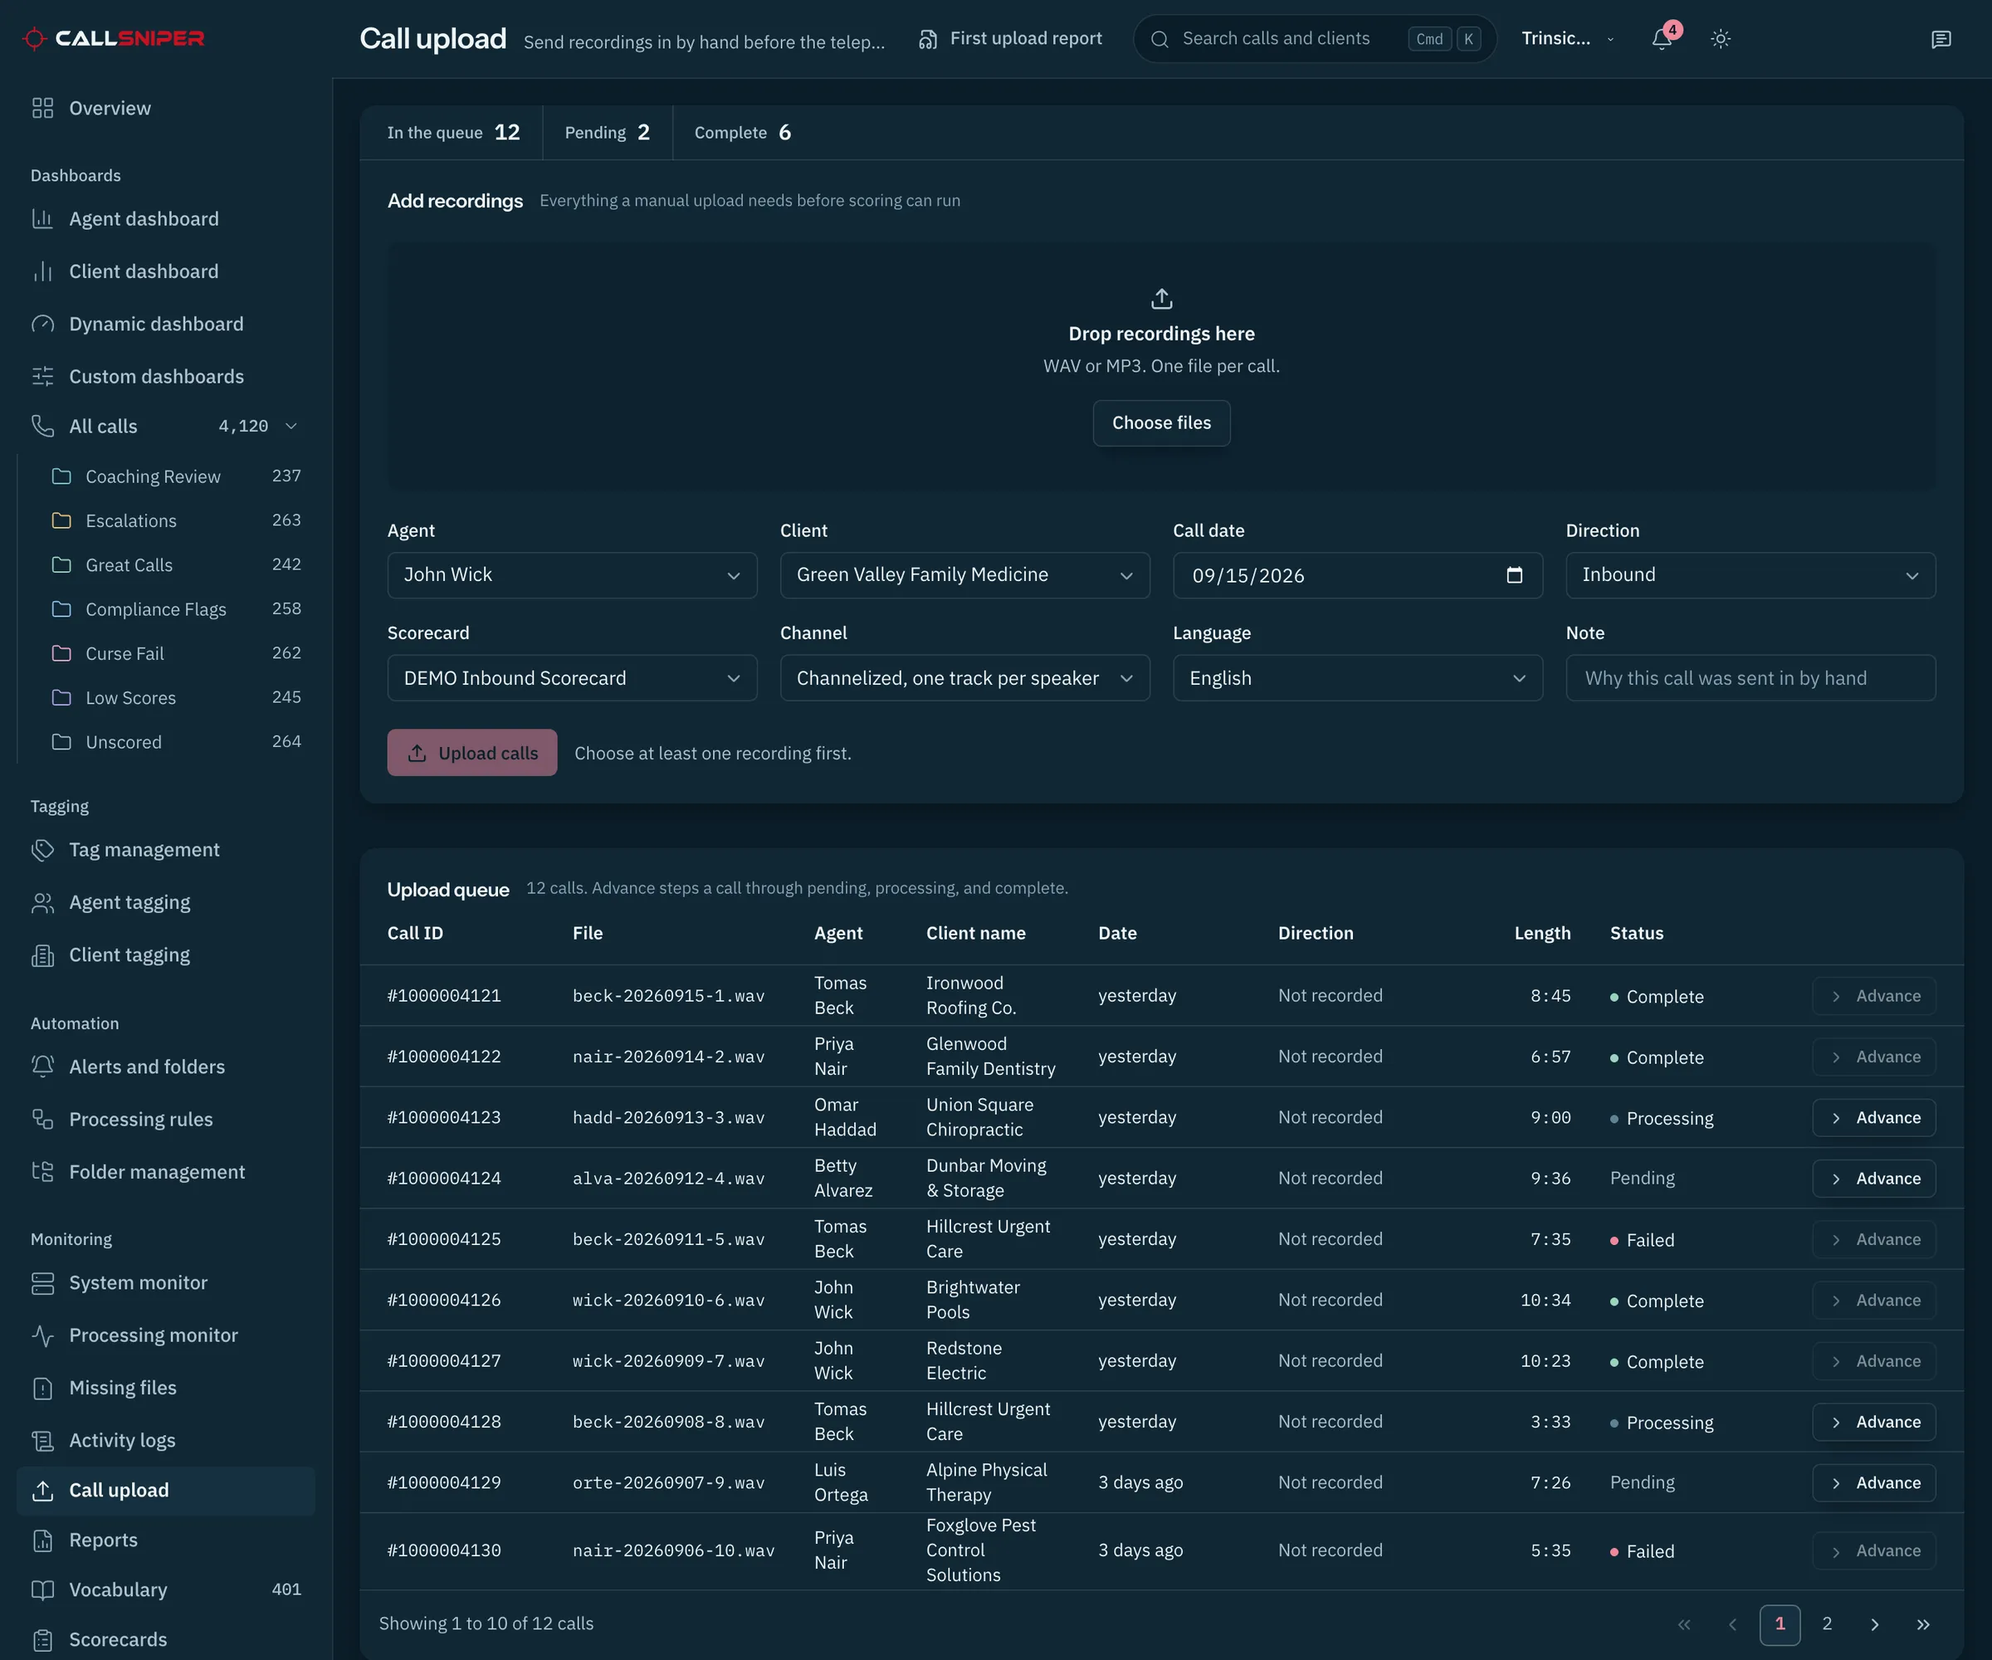Advance the pending call #1000004129
The image size is (1992, 1660).
[x=1873, y=1483]
